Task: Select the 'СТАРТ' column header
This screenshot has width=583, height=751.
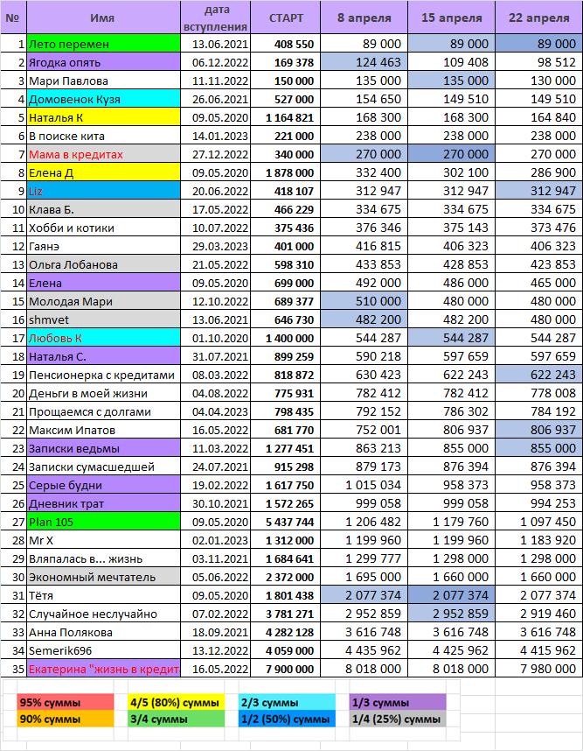Action: click(x=286, y=18)
